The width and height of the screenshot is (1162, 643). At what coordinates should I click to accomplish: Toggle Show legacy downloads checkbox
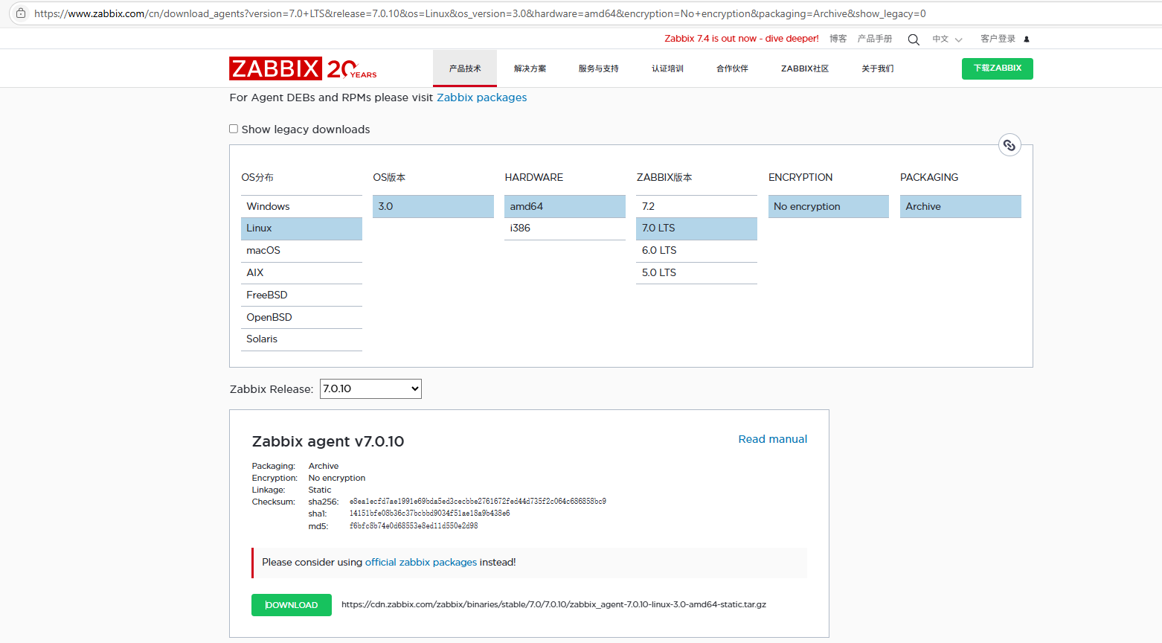pos(234,129)
